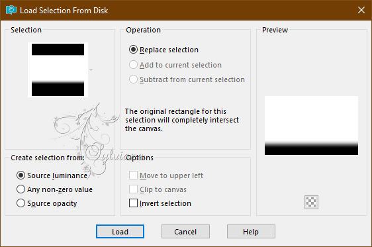The width and height of the screenshot is (372, 247).
Task: Click the PaintShop Pro icon in title bar
Action: click(11, 10)
